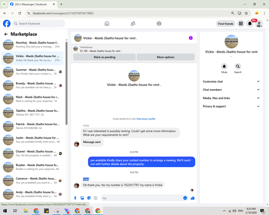View site information icon in address bar
The image size is (269, 215).
29,13
